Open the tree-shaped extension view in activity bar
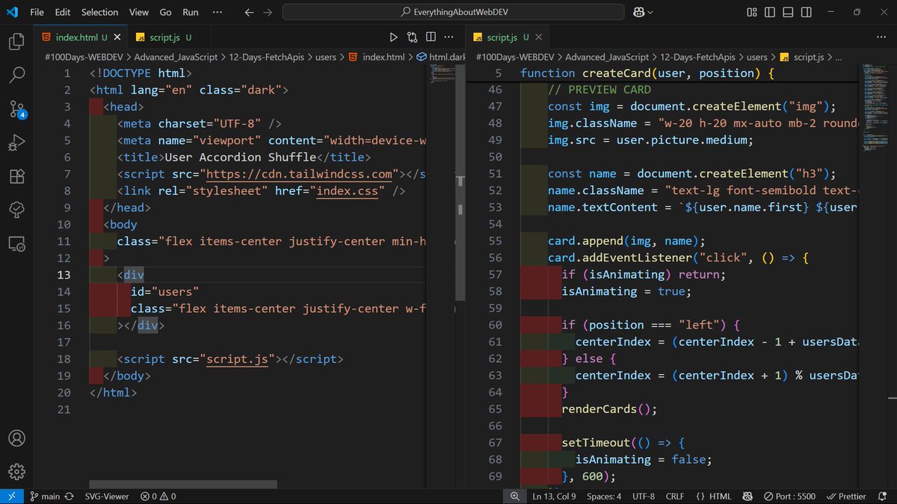The height and width of the screenshot is (504, 897). [x=16, y=210]
